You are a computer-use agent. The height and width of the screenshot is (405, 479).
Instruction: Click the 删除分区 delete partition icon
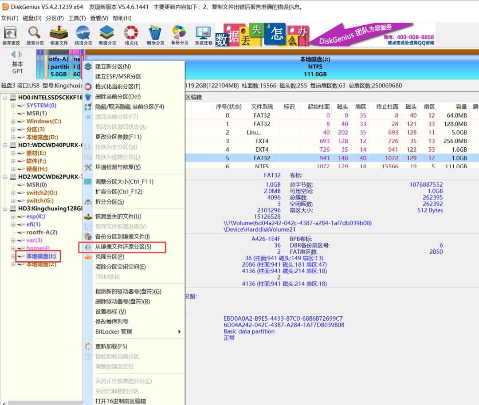coord(154,35)
